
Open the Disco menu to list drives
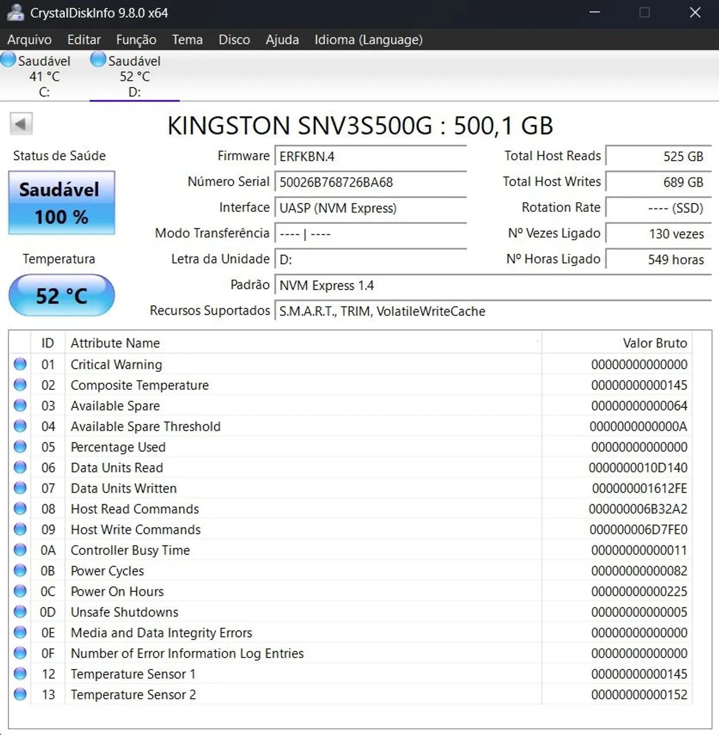point(234,40)
